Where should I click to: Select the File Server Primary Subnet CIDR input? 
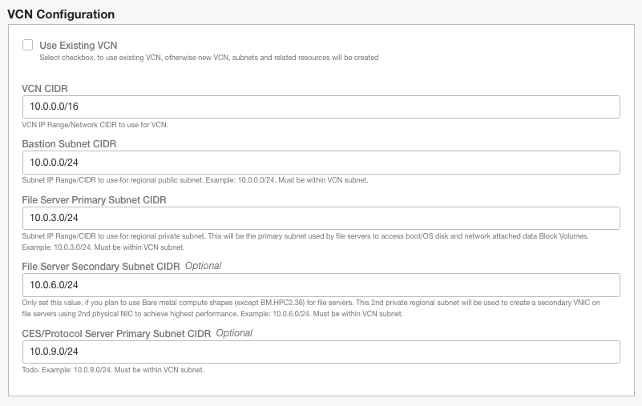click(321, 218)
